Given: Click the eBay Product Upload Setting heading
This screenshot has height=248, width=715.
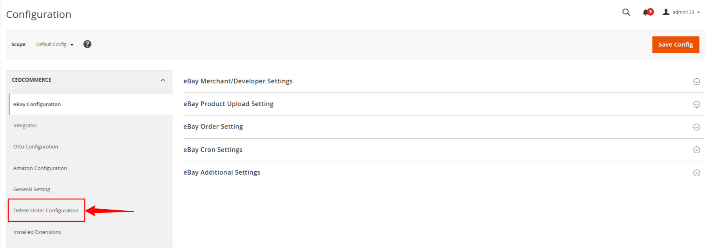Looking at the screenshot, I should click(228, 104).
